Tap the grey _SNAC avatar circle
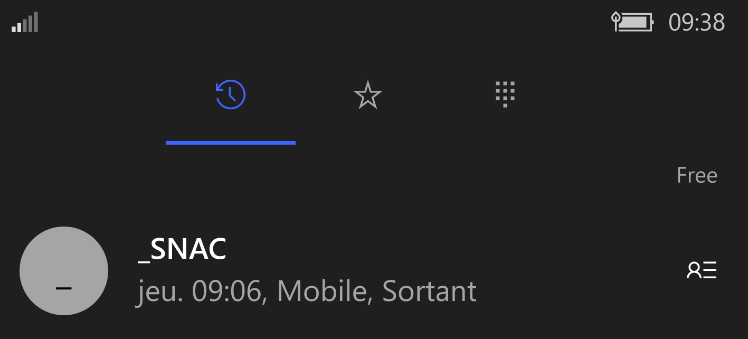This screenshot has height=339, width=748. coord(64,271)
